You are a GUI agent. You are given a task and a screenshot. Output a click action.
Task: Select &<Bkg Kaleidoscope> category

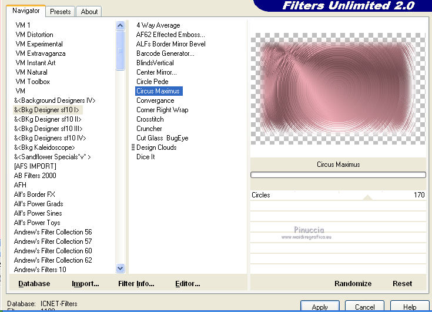point(44,147)
